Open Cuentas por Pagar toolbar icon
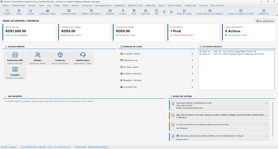The image size is (278, 149). click(69, 12)
